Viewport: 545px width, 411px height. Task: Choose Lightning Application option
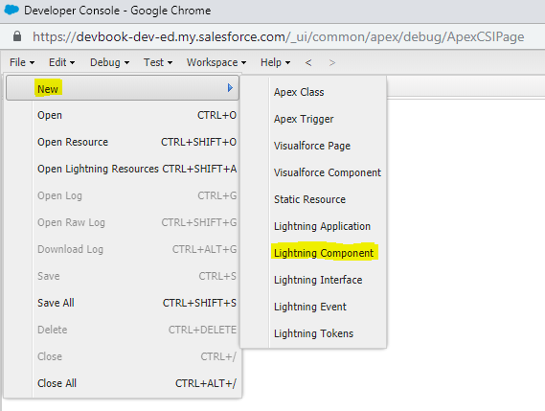point(322,226)
